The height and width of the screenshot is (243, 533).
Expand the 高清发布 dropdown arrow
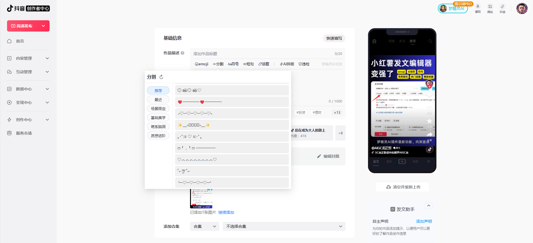click(x=43, y=26)
